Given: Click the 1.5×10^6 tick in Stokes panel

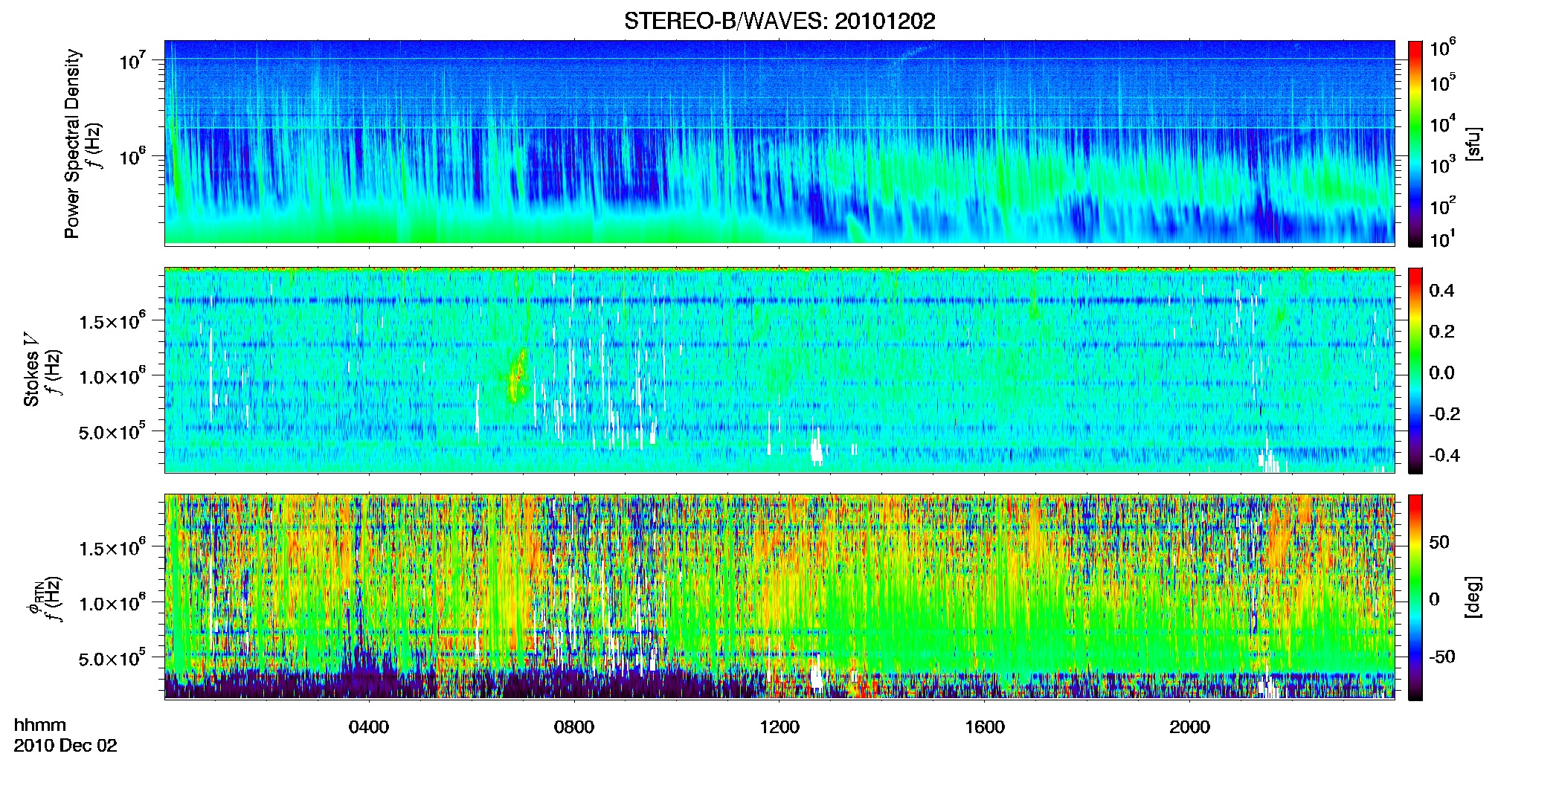Looking at the screenshot, I should coord(112,320).
